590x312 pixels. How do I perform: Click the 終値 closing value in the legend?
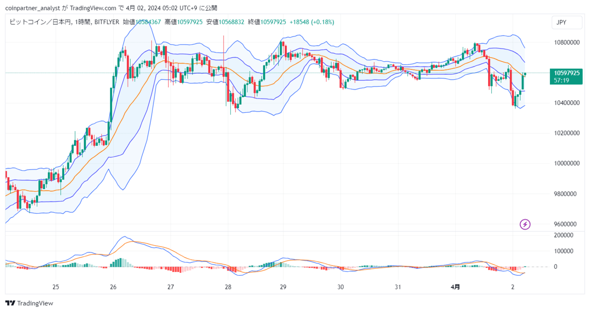click(x=273, y=22)
